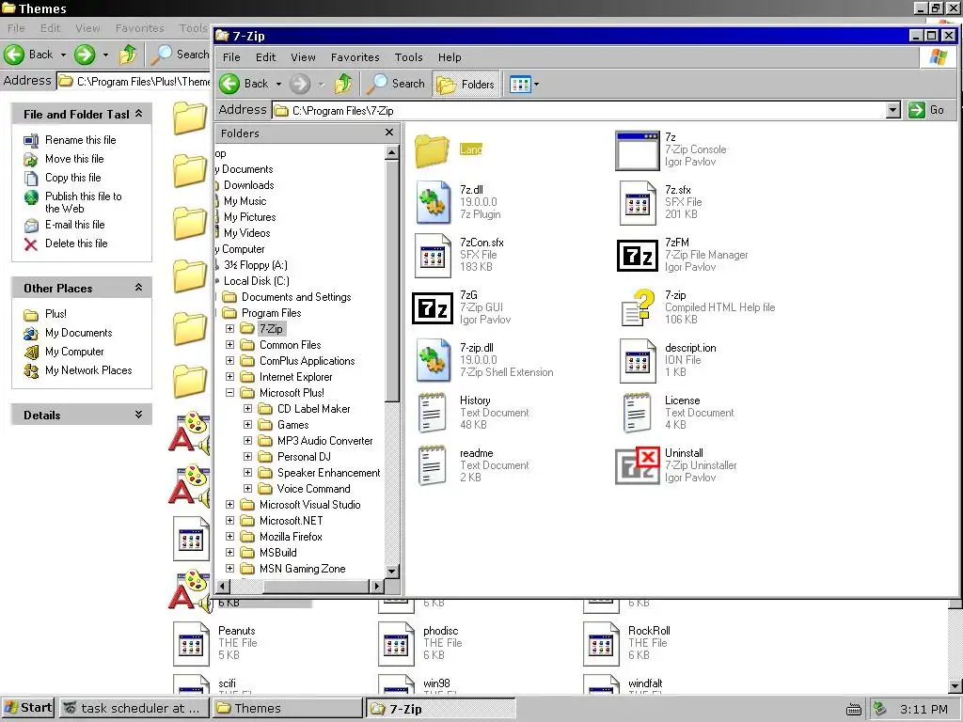
Task: Select the 7zG GUI application icon
Action: click(433, 308)
